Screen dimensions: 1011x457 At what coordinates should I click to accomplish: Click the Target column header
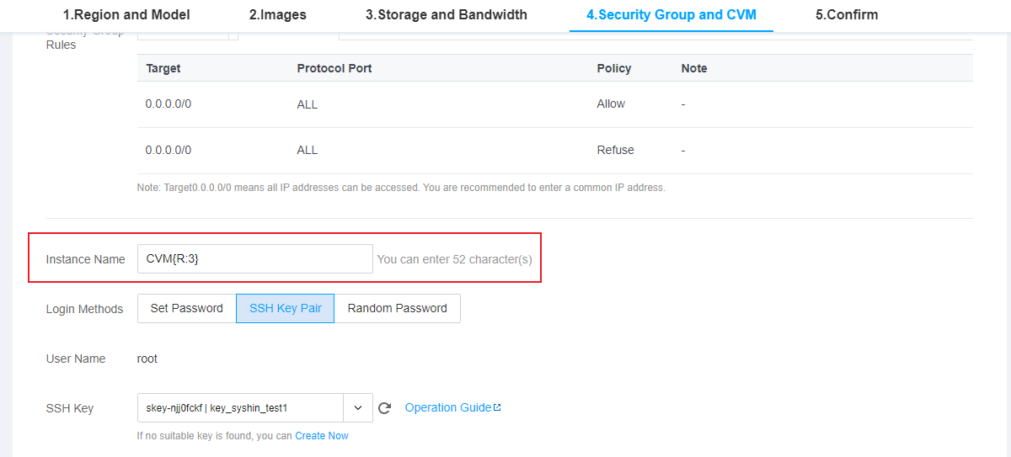pos(163,68)
